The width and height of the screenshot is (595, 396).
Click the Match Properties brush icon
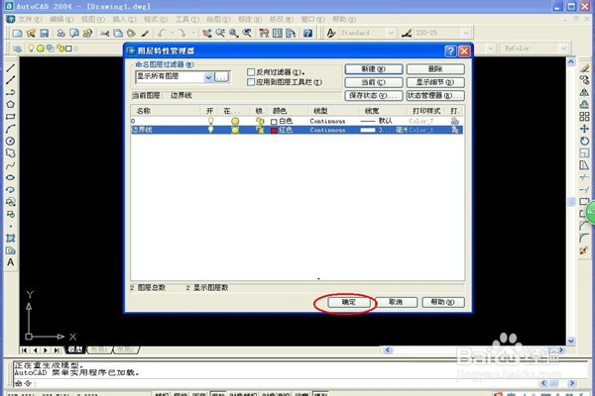point(145,34)
